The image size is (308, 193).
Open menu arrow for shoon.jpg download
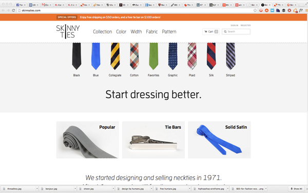click(x=113, y=189)
